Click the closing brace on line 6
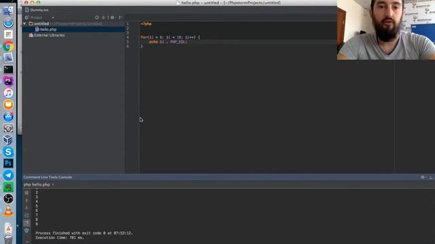 tap(142, 46)
